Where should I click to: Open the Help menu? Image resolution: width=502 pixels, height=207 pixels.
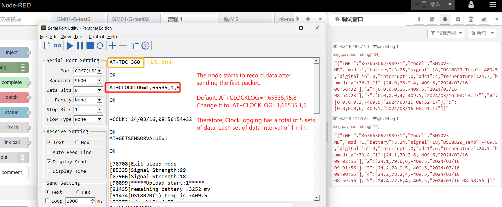(x=112, y=36)
